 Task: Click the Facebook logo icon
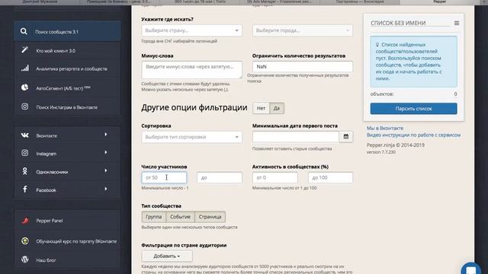click(25, 190)
